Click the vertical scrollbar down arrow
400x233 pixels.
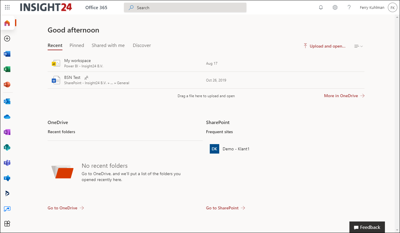[397, 230]
